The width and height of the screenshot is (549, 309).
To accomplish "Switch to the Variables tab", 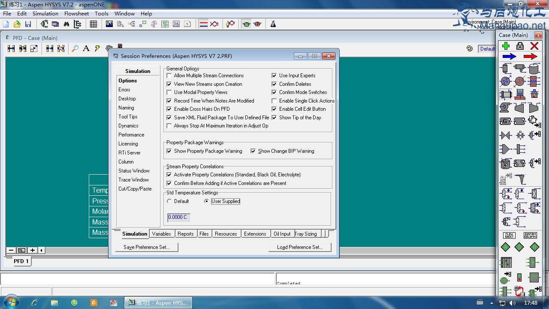I will pos(161,234).
